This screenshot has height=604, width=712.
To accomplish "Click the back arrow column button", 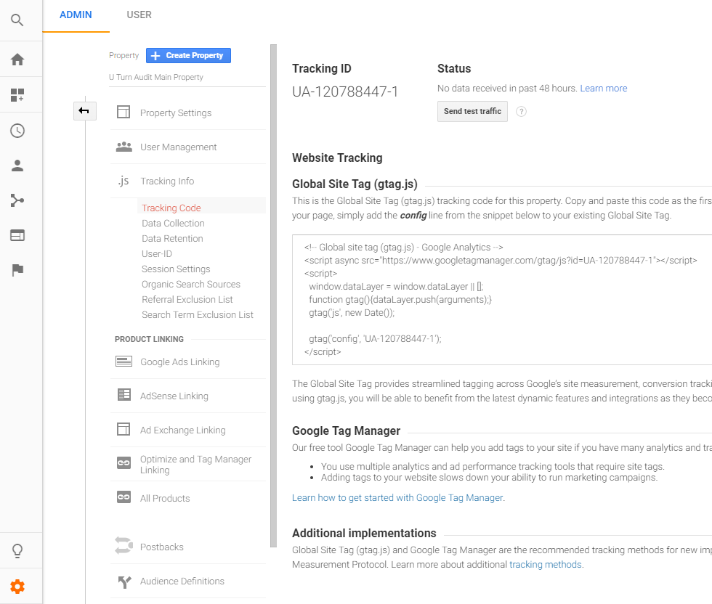I will pyautogui.click(x=84, y=111).
